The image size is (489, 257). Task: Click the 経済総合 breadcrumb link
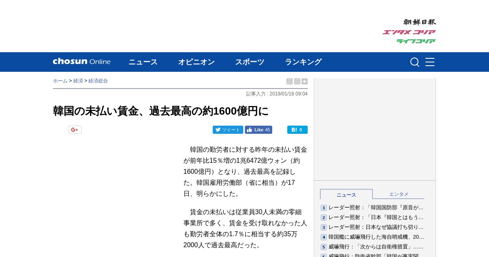click(98, 81)
